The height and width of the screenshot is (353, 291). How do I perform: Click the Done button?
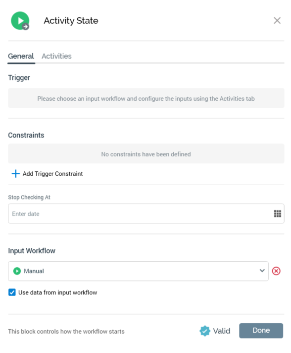[x=261, y=331]
